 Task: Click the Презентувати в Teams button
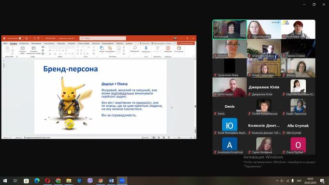(161, 43)
